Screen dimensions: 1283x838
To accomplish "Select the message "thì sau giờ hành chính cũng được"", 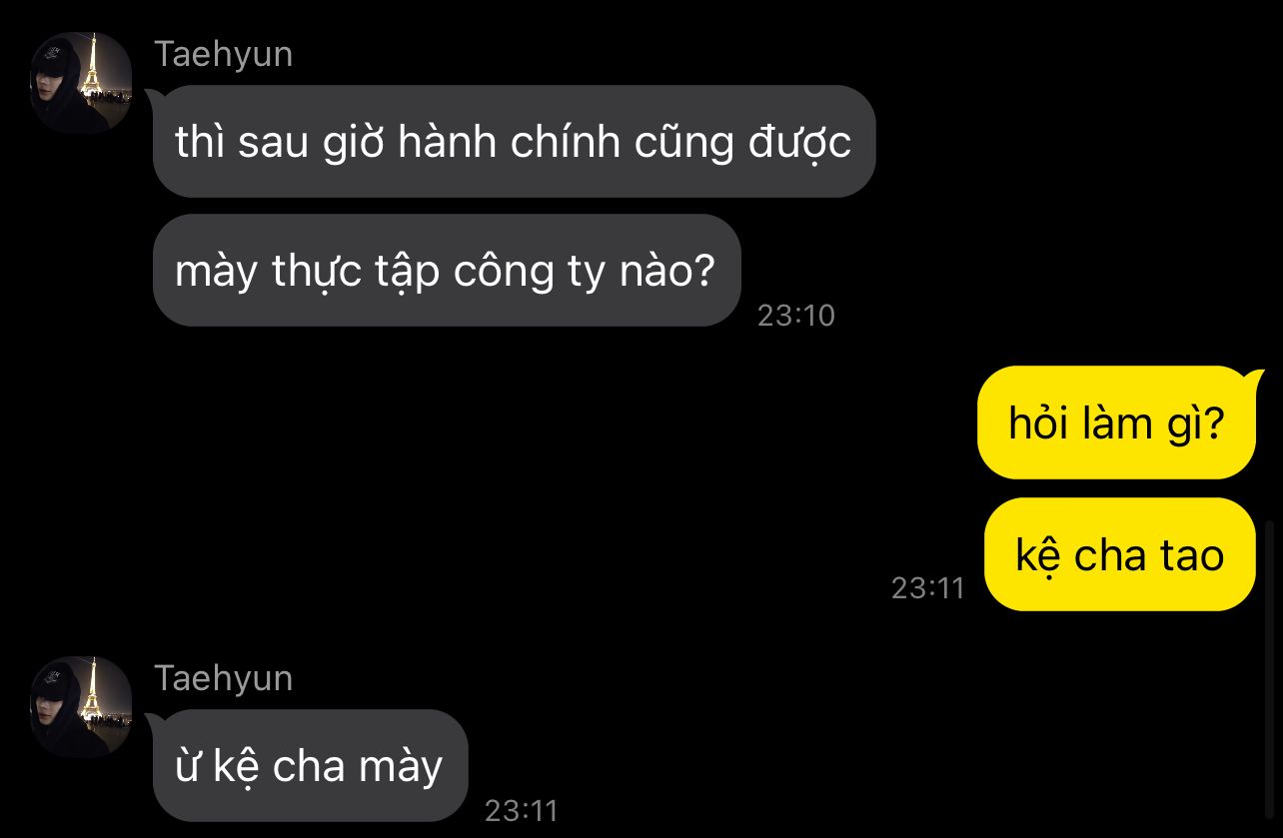I will coord(514,141).
